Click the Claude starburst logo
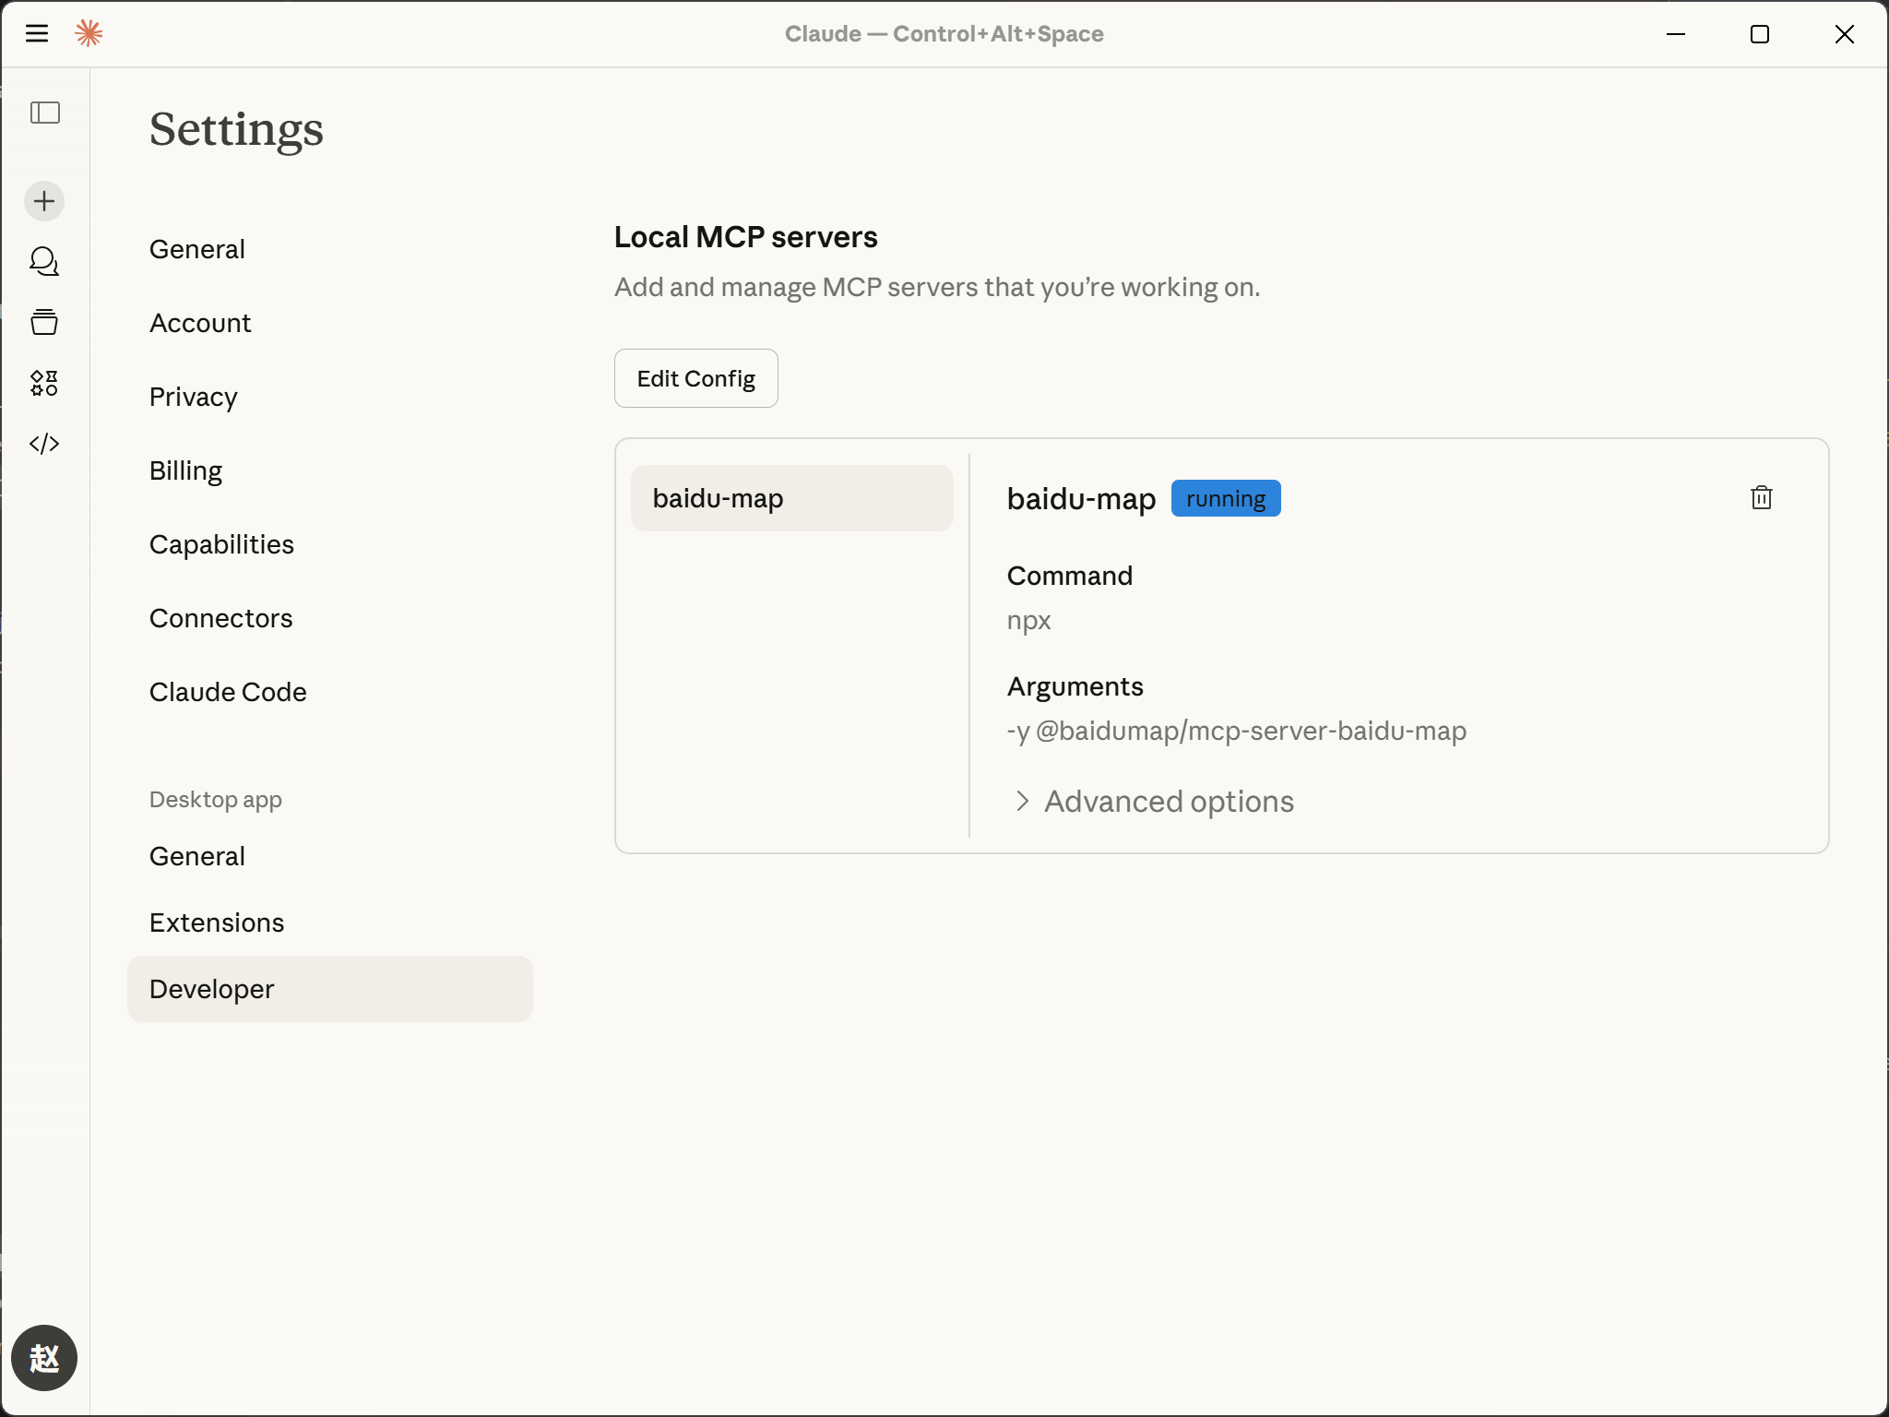Viewport: 1889px width, 1417px height. [89, 34]
